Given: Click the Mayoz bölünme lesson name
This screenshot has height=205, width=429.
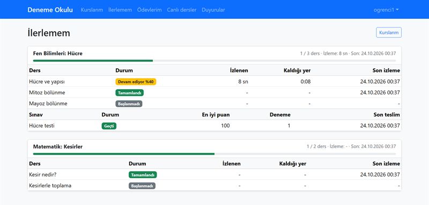Looking at the screenshot, I should coord(48,104).
